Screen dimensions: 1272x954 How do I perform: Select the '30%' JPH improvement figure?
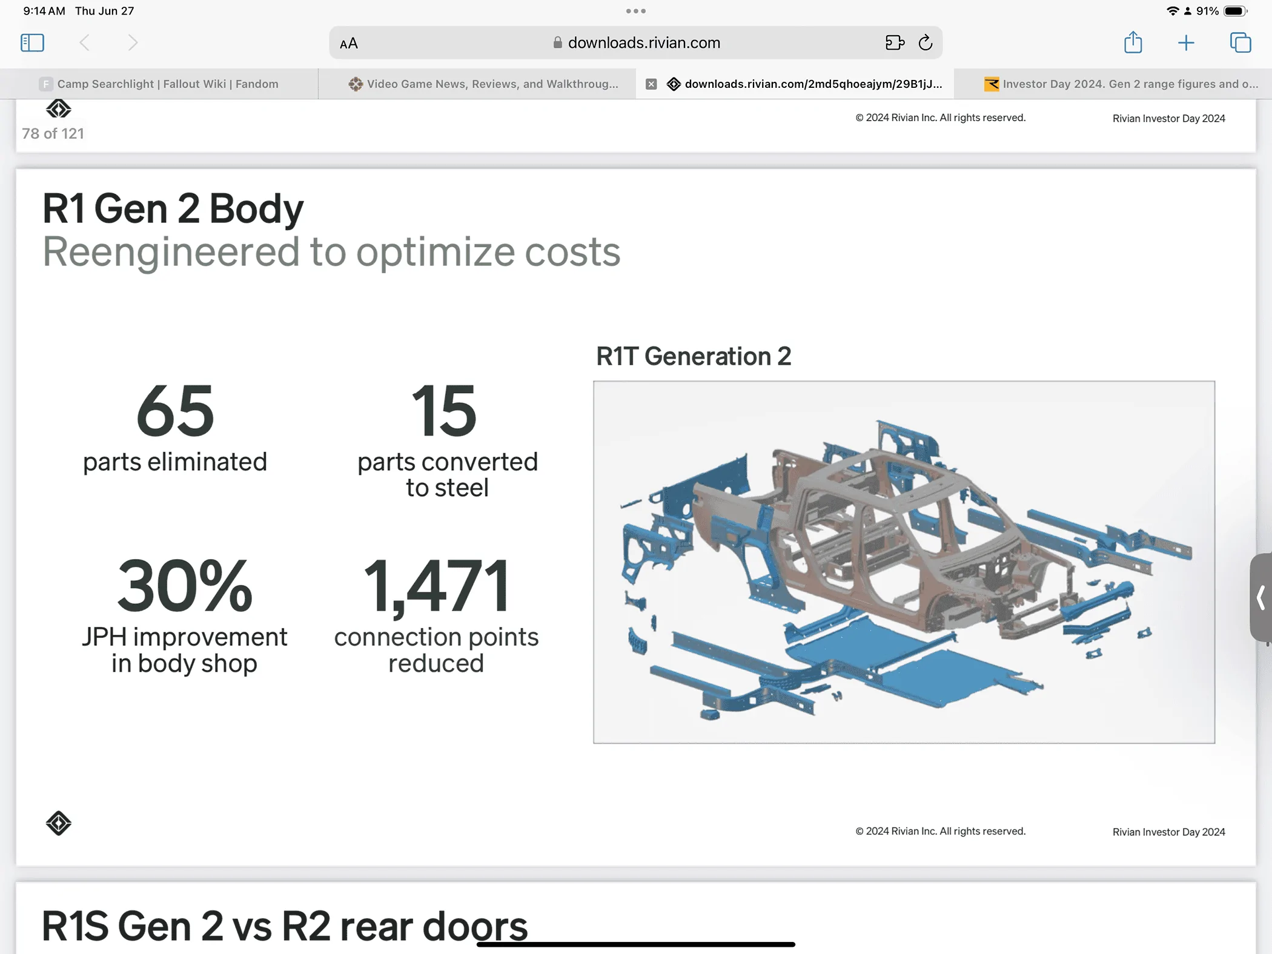coord(184,586)
